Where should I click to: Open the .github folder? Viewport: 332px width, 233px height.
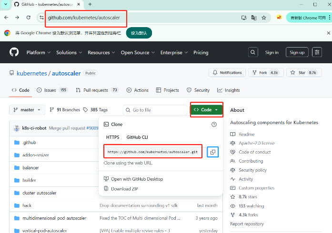pyautogui.click(x=29, y=143)
